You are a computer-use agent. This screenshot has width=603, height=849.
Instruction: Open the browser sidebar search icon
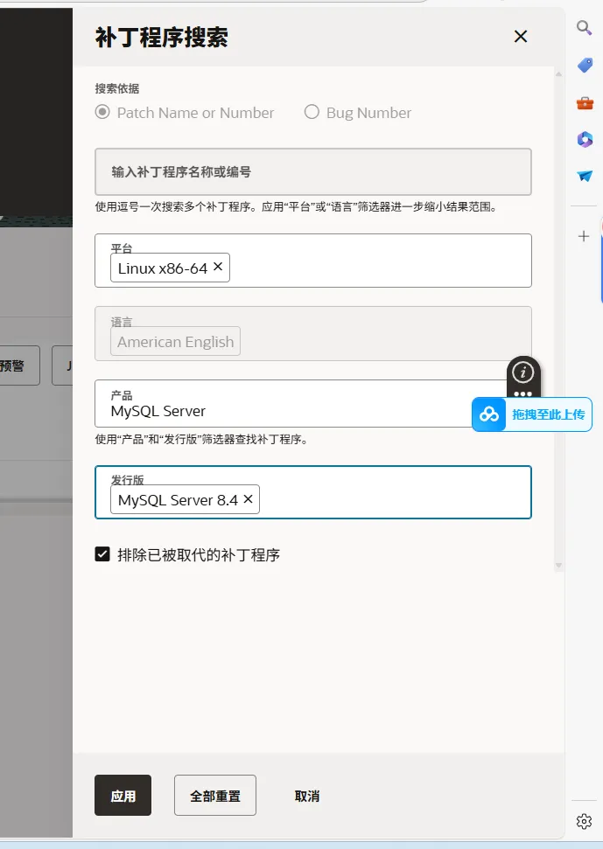pyautogui.click(x=584, y=28)
